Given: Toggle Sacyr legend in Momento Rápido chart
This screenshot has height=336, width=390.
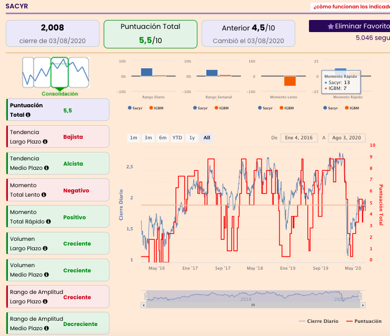Looking at the screenshot, I should pyautogui.click(x=331, y=108).
